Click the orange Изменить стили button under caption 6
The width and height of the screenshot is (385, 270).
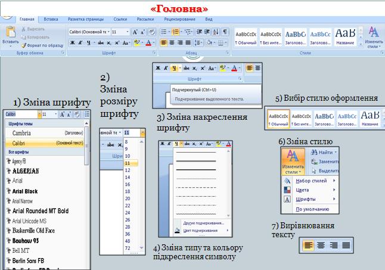pyautogui.click(x=293, y=162)
